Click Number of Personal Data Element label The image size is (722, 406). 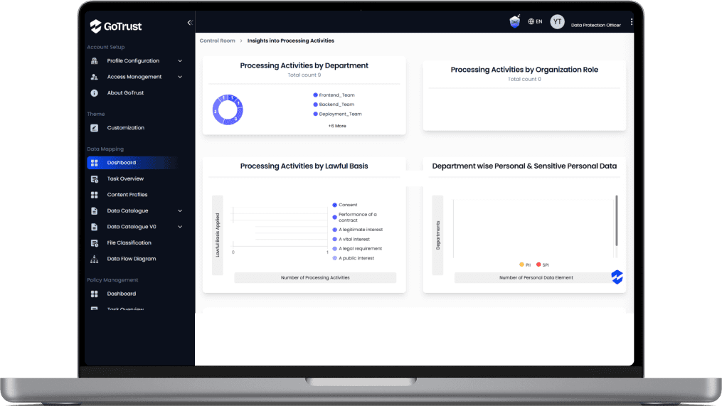point(536,277)
